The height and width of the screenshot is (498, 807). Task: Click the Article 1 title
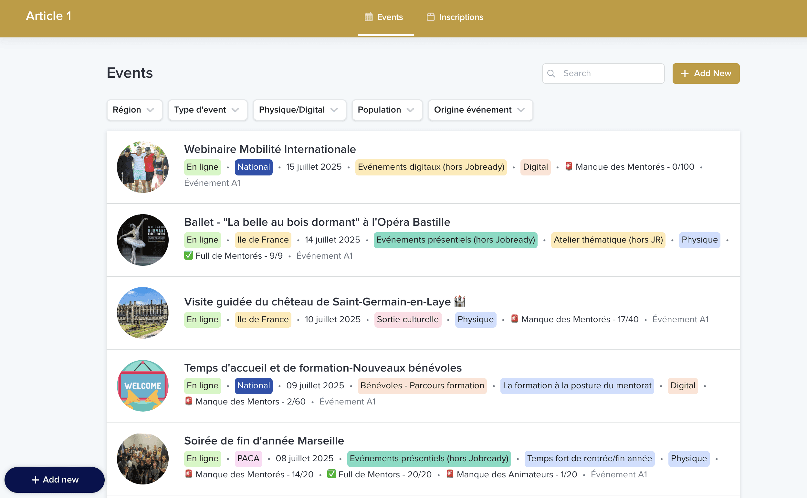[x=48, y=16]
